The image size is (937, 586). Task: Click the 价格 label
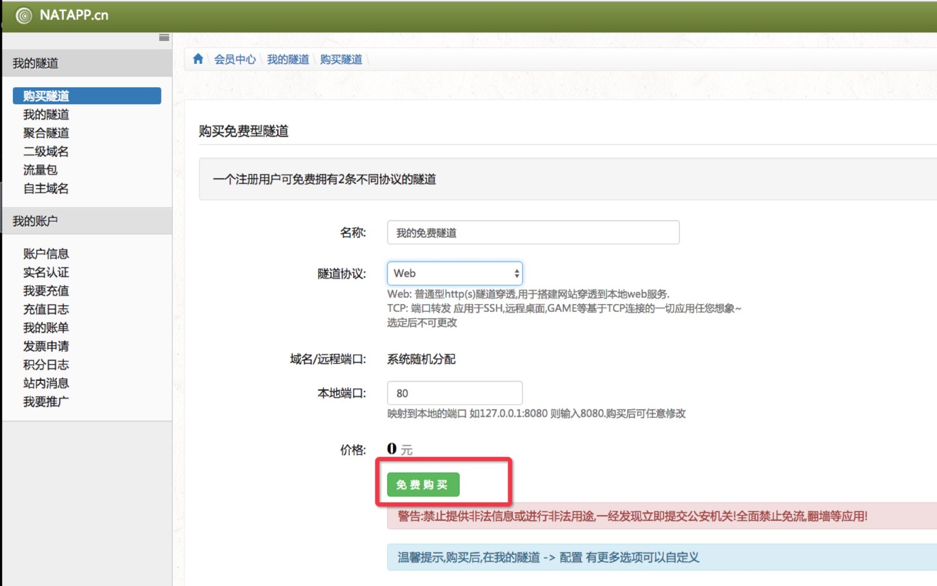[353, 450]
